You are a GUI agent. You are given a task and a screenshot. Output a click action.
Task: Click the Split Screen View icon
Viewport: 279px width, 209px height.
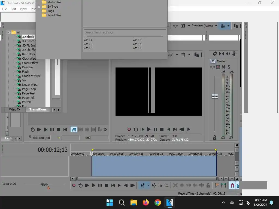pyautogui.click(x=183, y=26)
